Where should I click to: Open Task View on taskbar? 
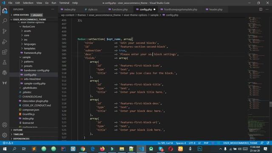click(24, 149)
